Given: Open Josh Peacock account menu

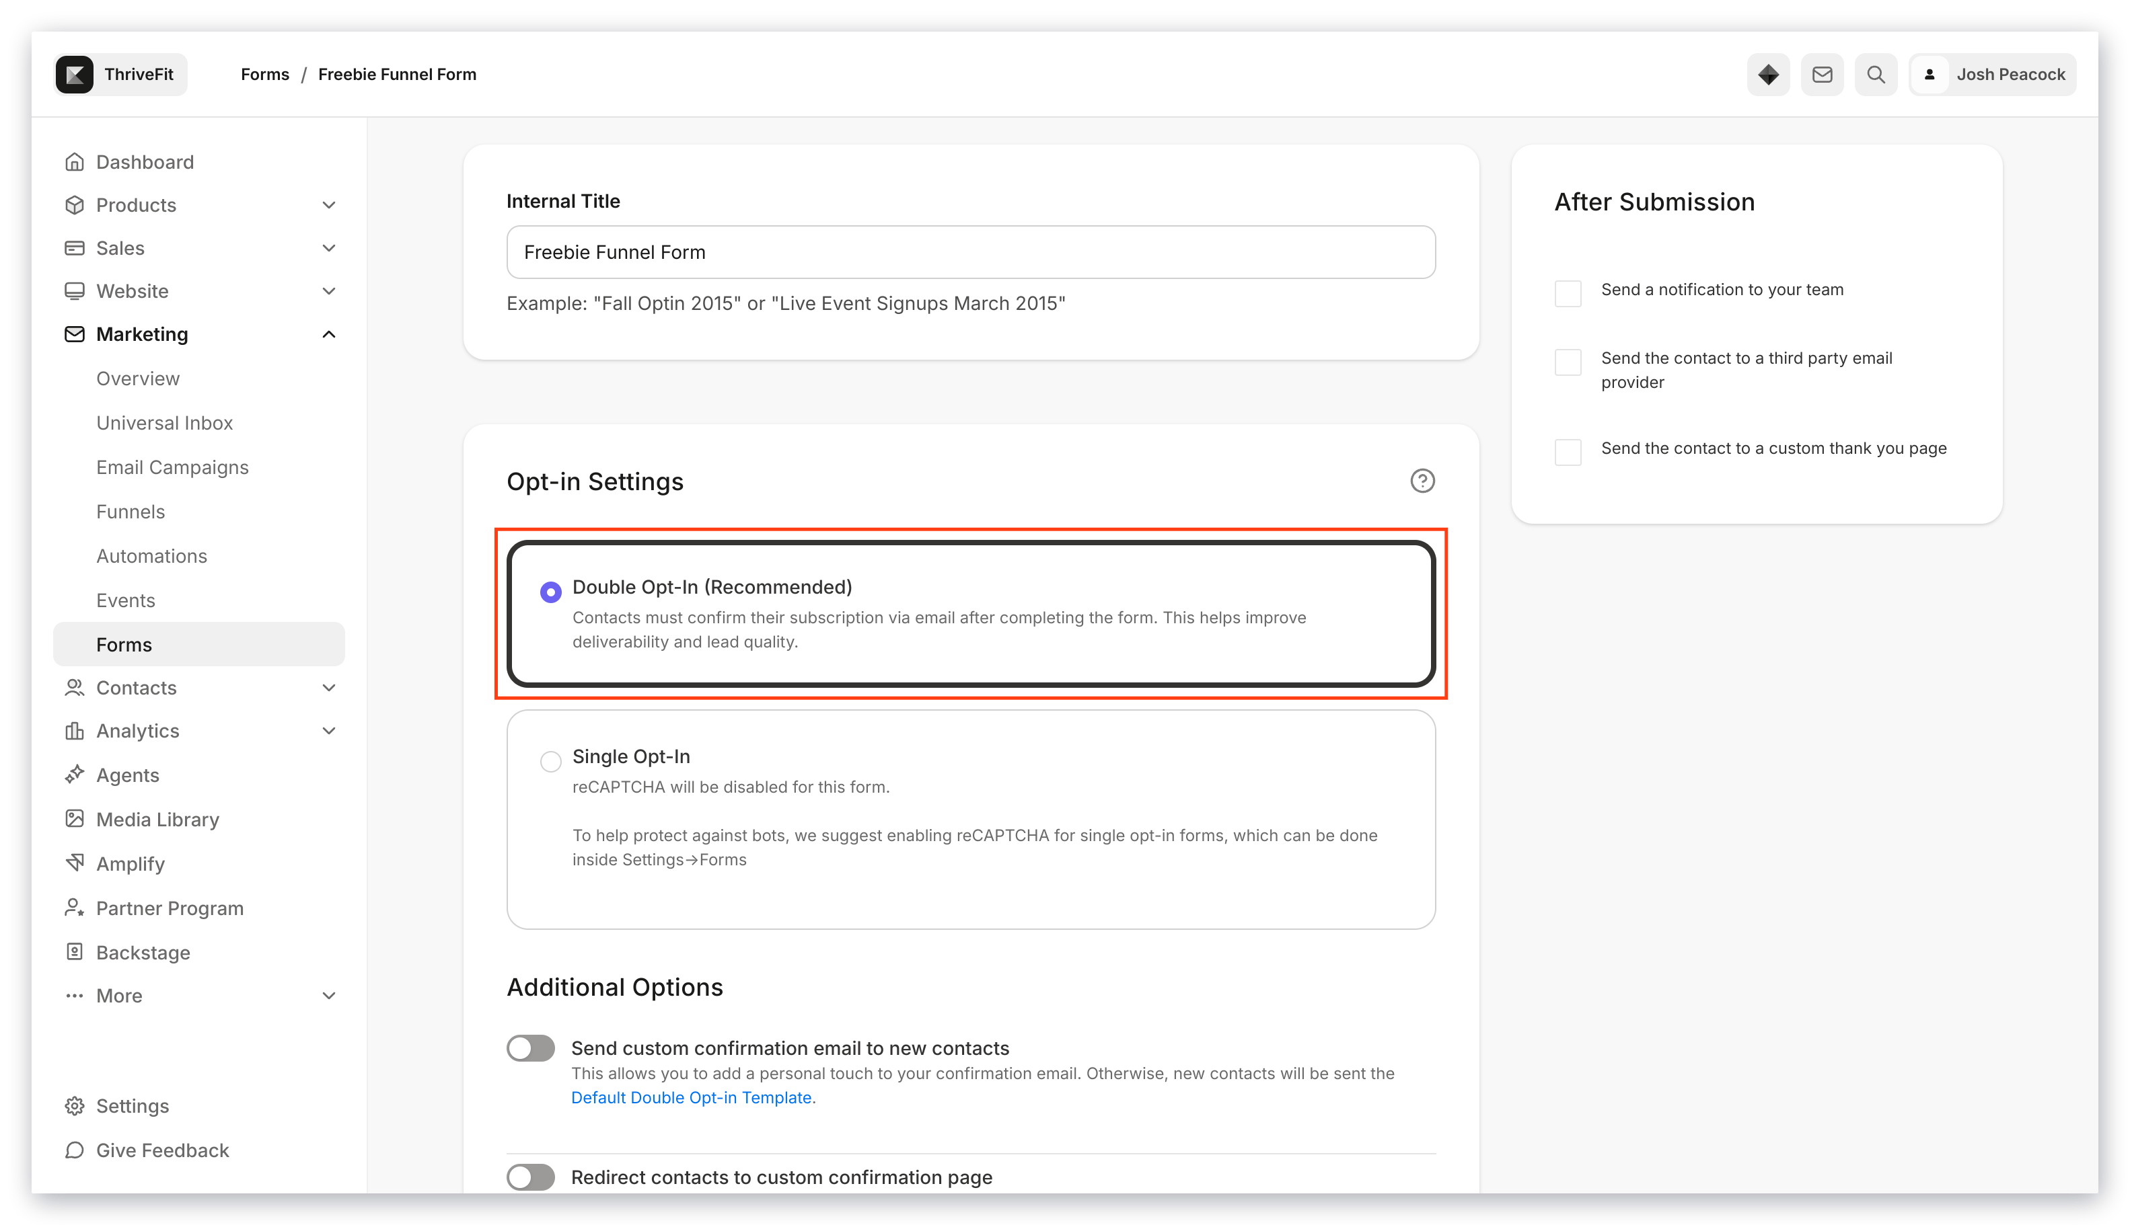Looking at the screenshot, I should (x=1992, y=74).
